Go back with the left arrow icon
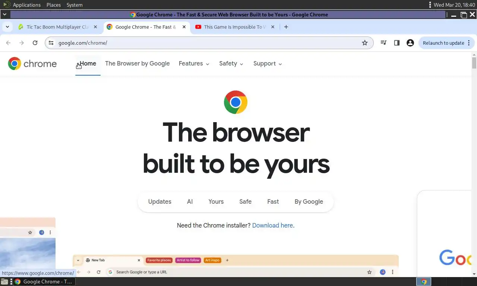 (8, 43)
